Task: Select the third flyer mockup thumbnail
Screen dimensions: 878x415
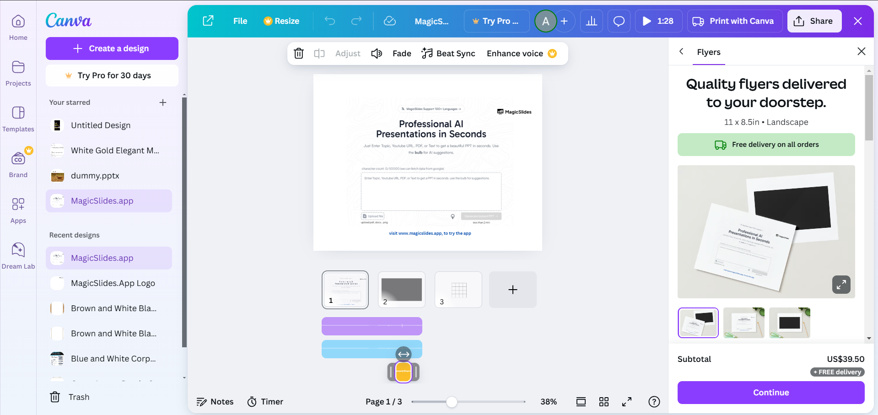Action: (x=790, y=323)
